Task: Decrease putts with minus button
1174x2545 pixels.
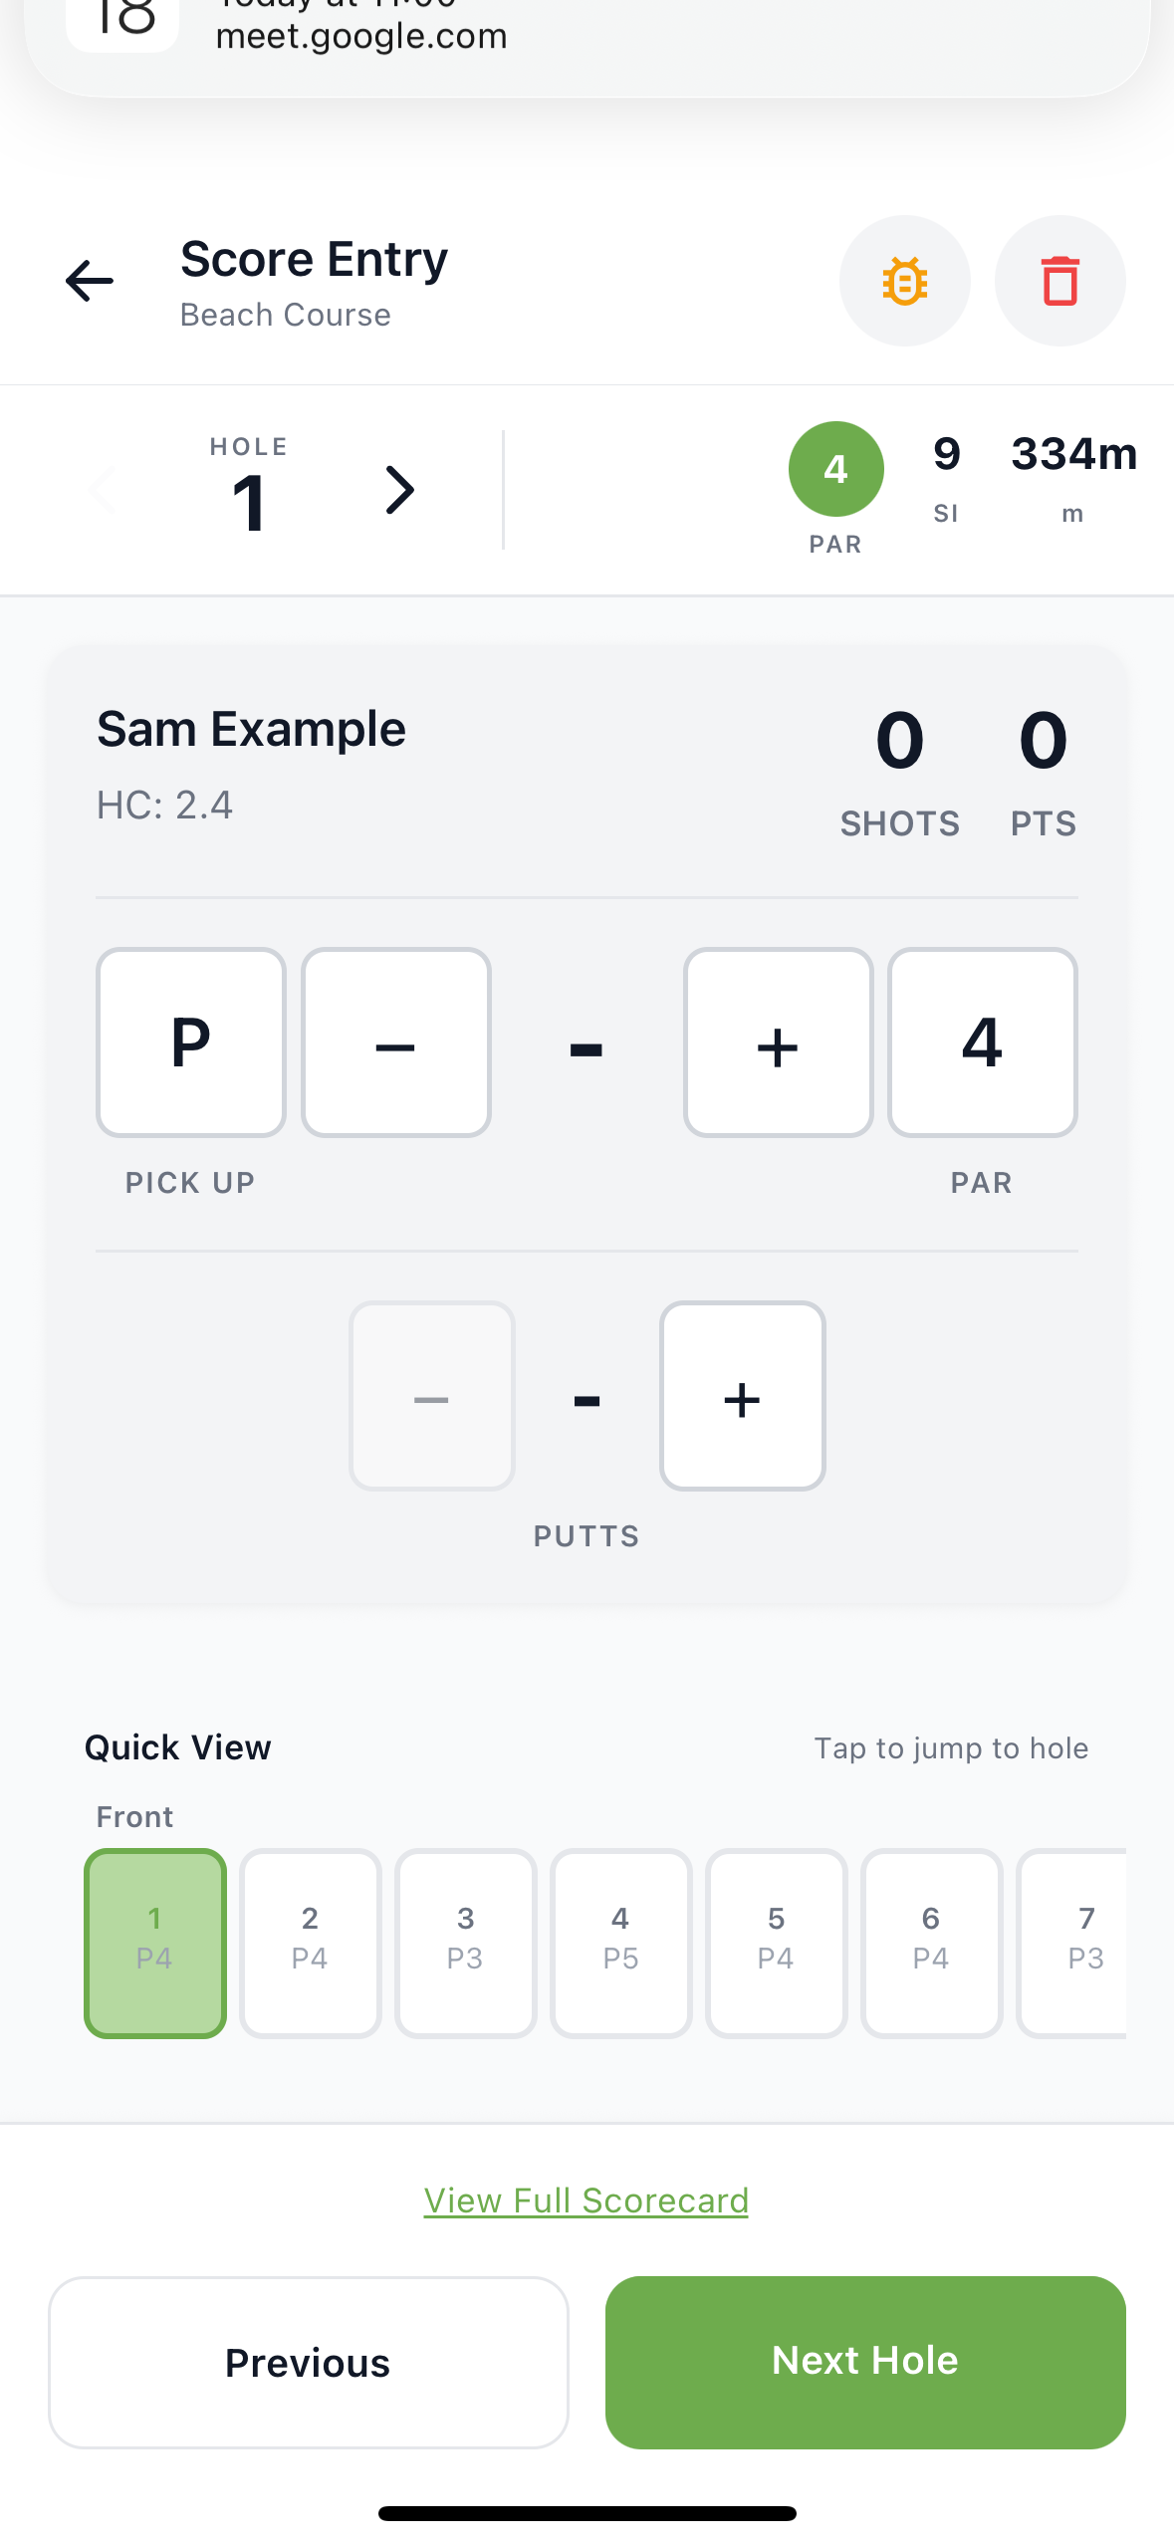Action: click(x=431, y=1396)
